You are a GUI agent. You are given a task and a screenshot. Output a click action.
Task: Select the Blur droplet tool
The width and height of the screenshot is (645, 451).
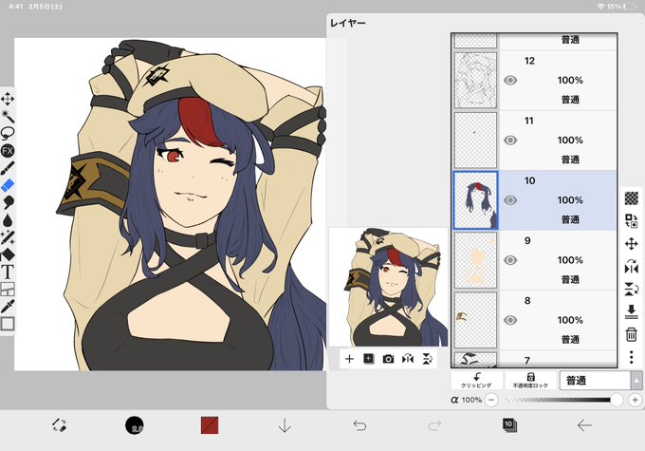pos(8,220)
